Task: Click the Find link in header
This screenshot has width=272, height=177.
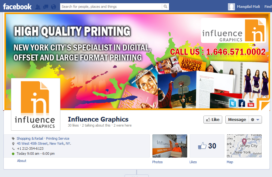Action: (x=268, y=7)
